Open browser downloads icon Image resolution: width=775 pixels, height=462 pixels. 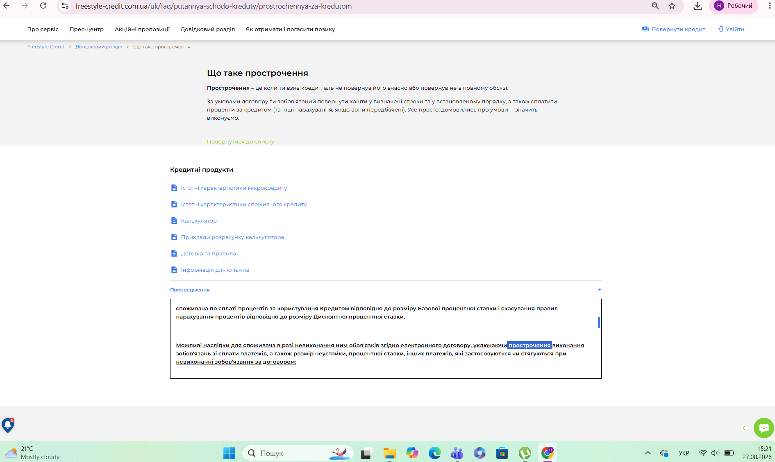[698, 6]
